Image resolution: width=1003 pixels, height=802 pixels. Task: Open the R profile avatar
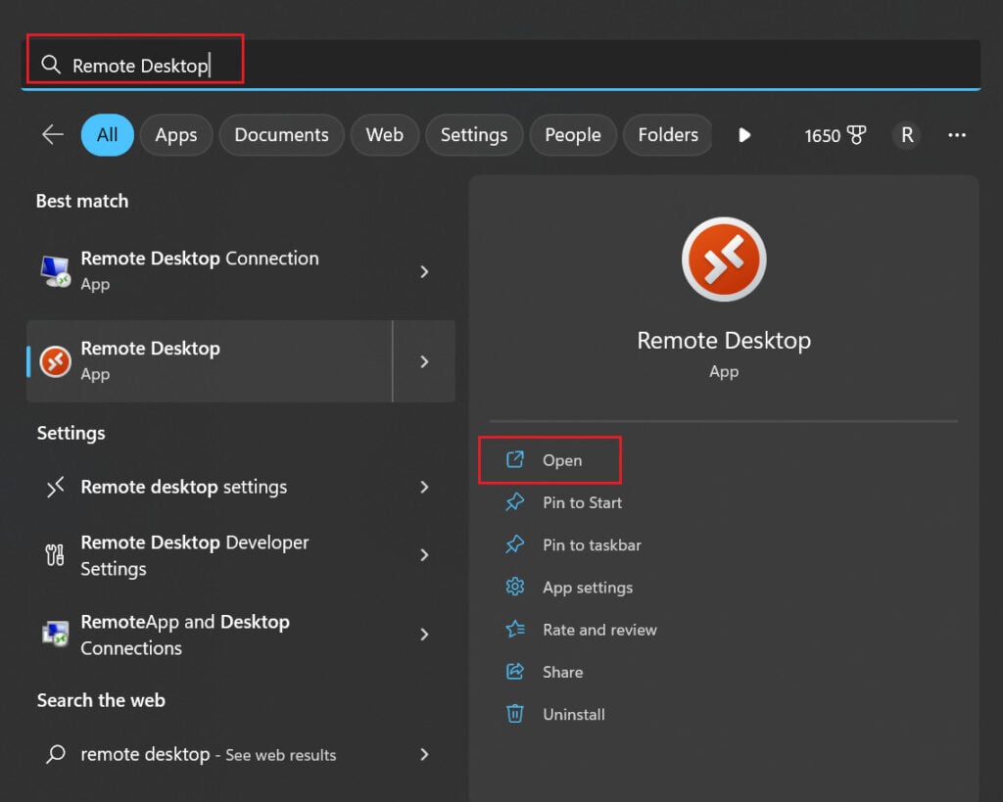click(x=906, y=135)
